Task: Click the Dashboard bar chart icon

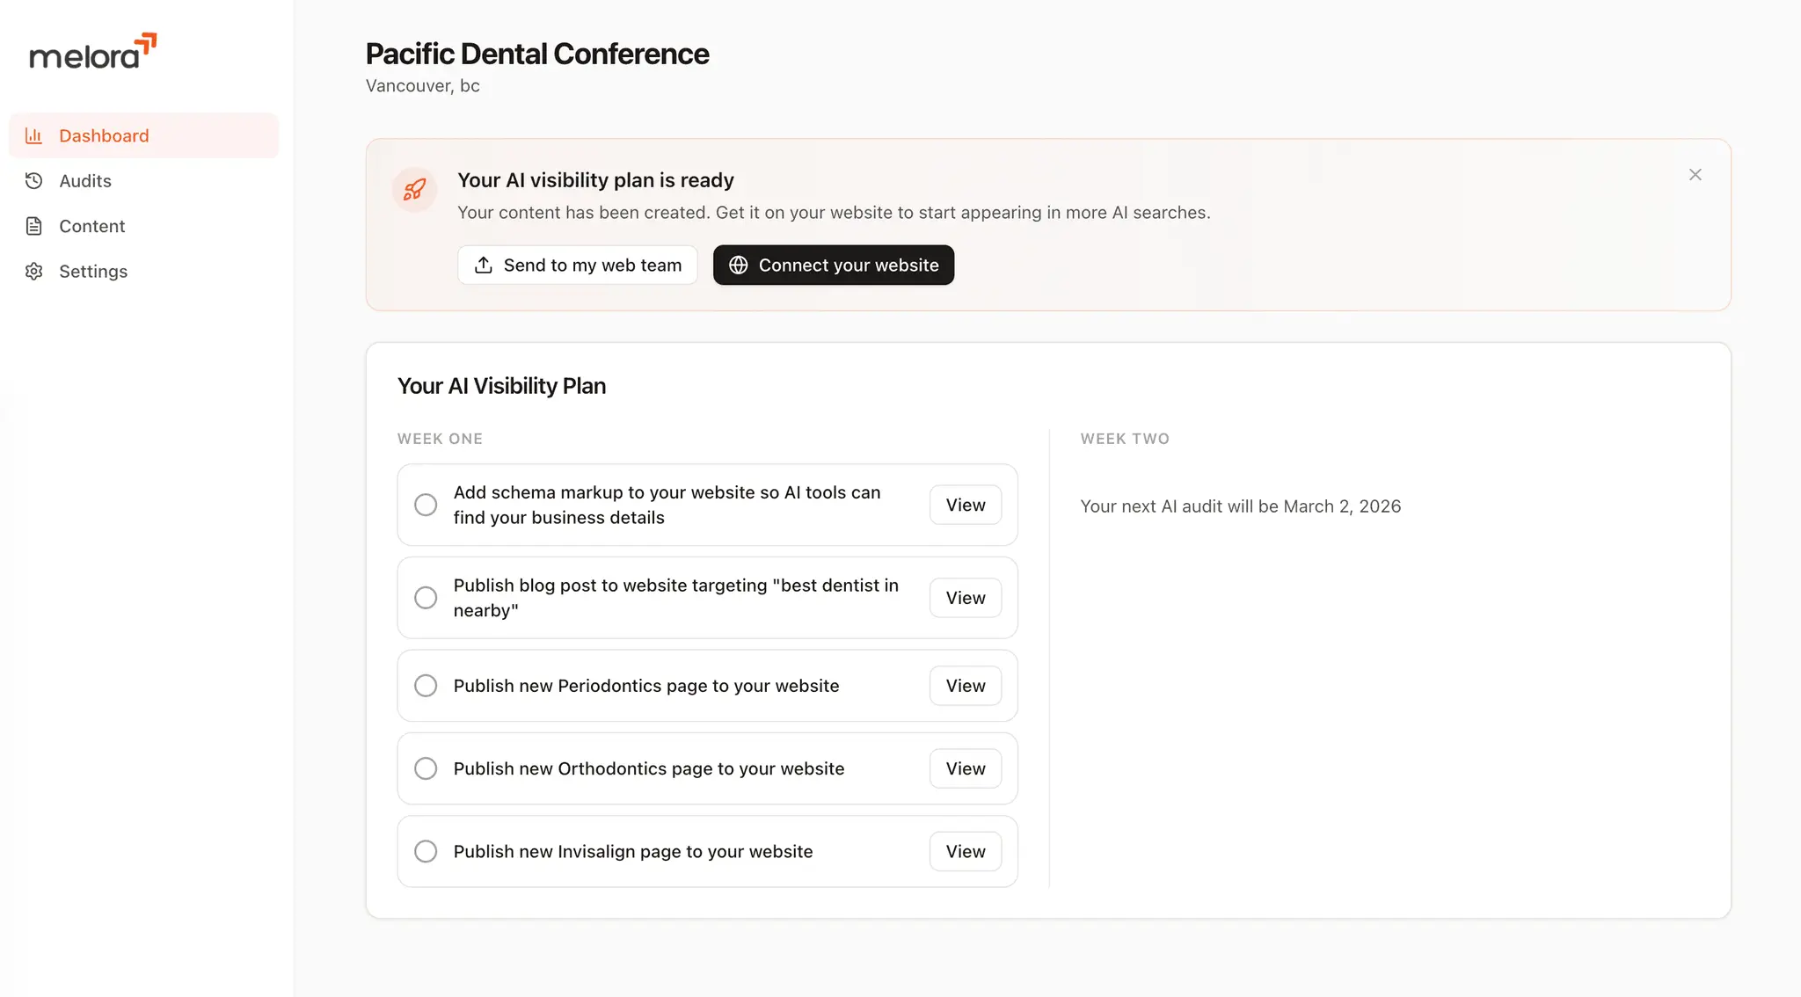Action: [33, 135]
